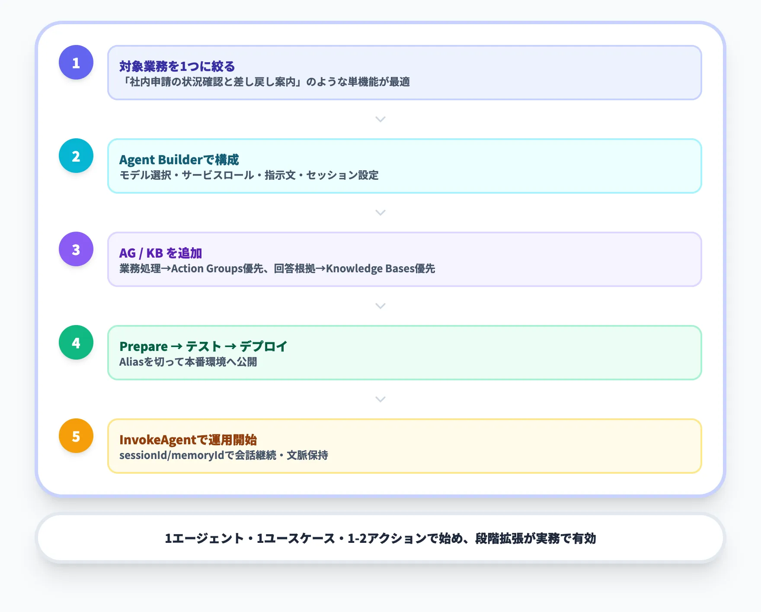Expand the chevron under AG / KB step

[x=380, y=306]
